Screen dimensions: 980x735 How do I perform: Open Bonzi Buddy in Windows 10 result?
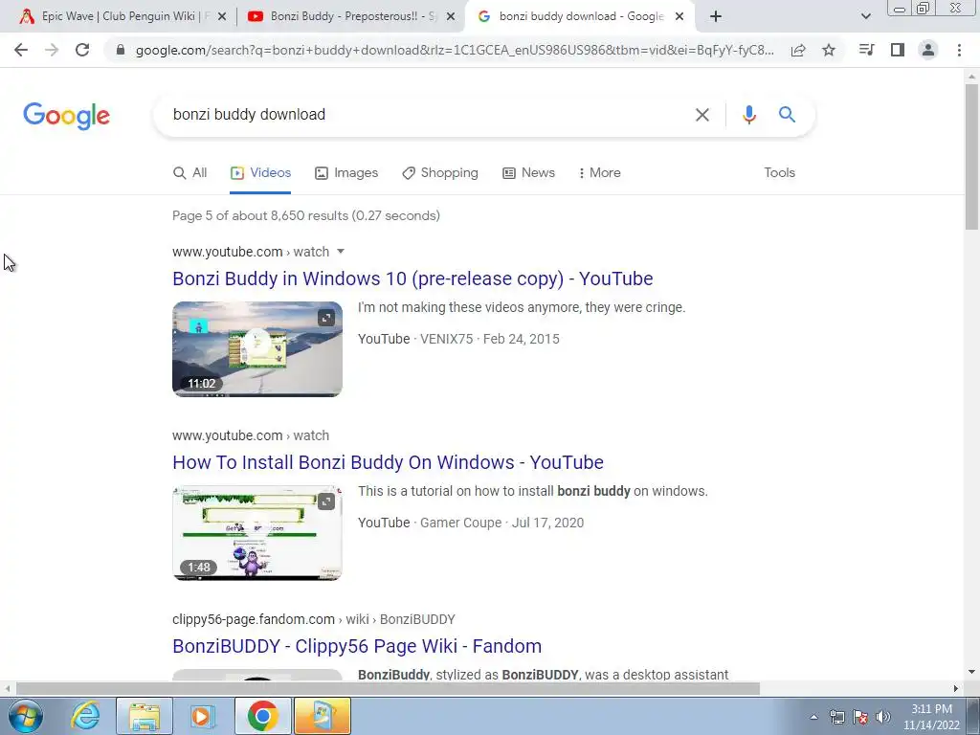click(x=412, y=278)
